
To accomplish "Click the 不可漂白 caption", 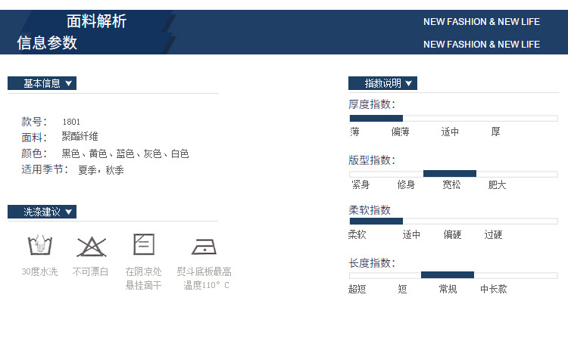I will tap(91, 271).
